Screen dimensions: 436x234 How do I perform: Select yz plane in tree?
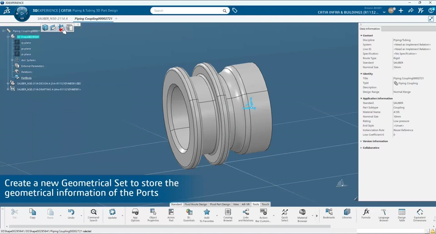(26, 48)
